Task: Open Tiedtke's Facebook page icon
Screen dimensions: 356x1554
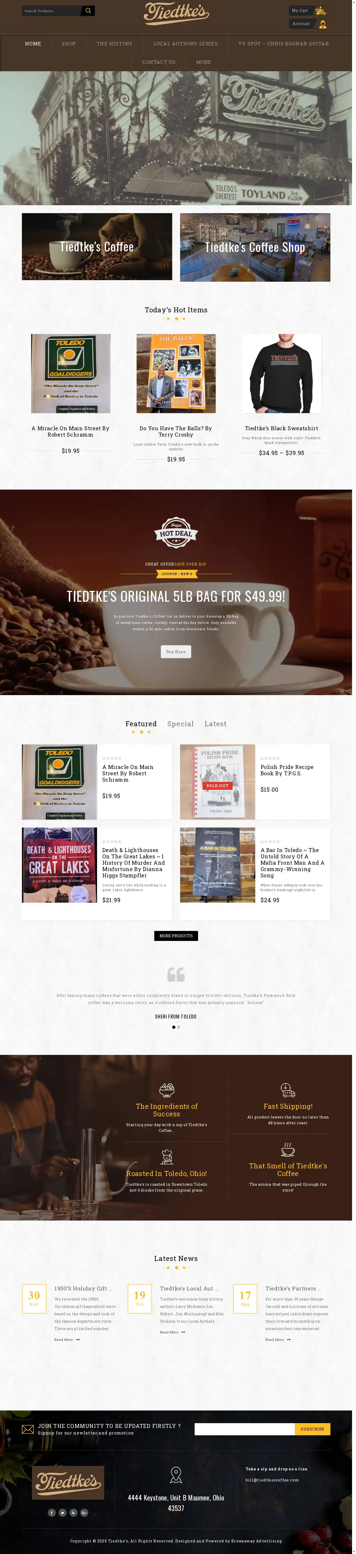Action: pos(52,1512)
